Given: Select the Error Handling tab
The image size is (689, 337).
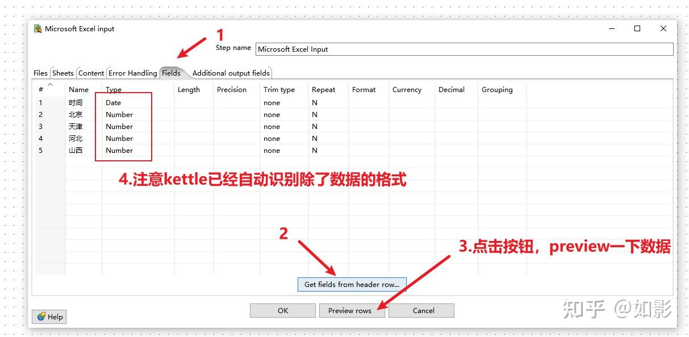Looking at the screenshot, I should tap(133, 73).
